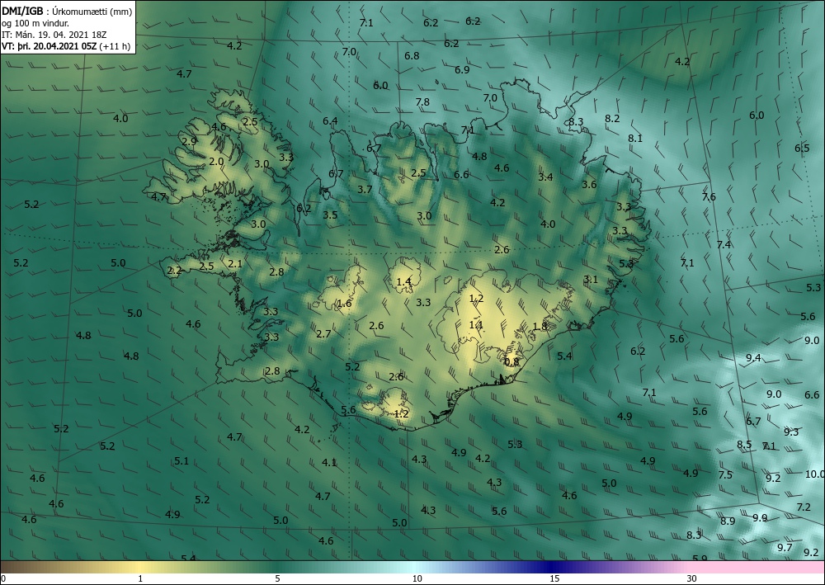Click the map value '8.9'
The image size is (825, 585).
point(728,521)
